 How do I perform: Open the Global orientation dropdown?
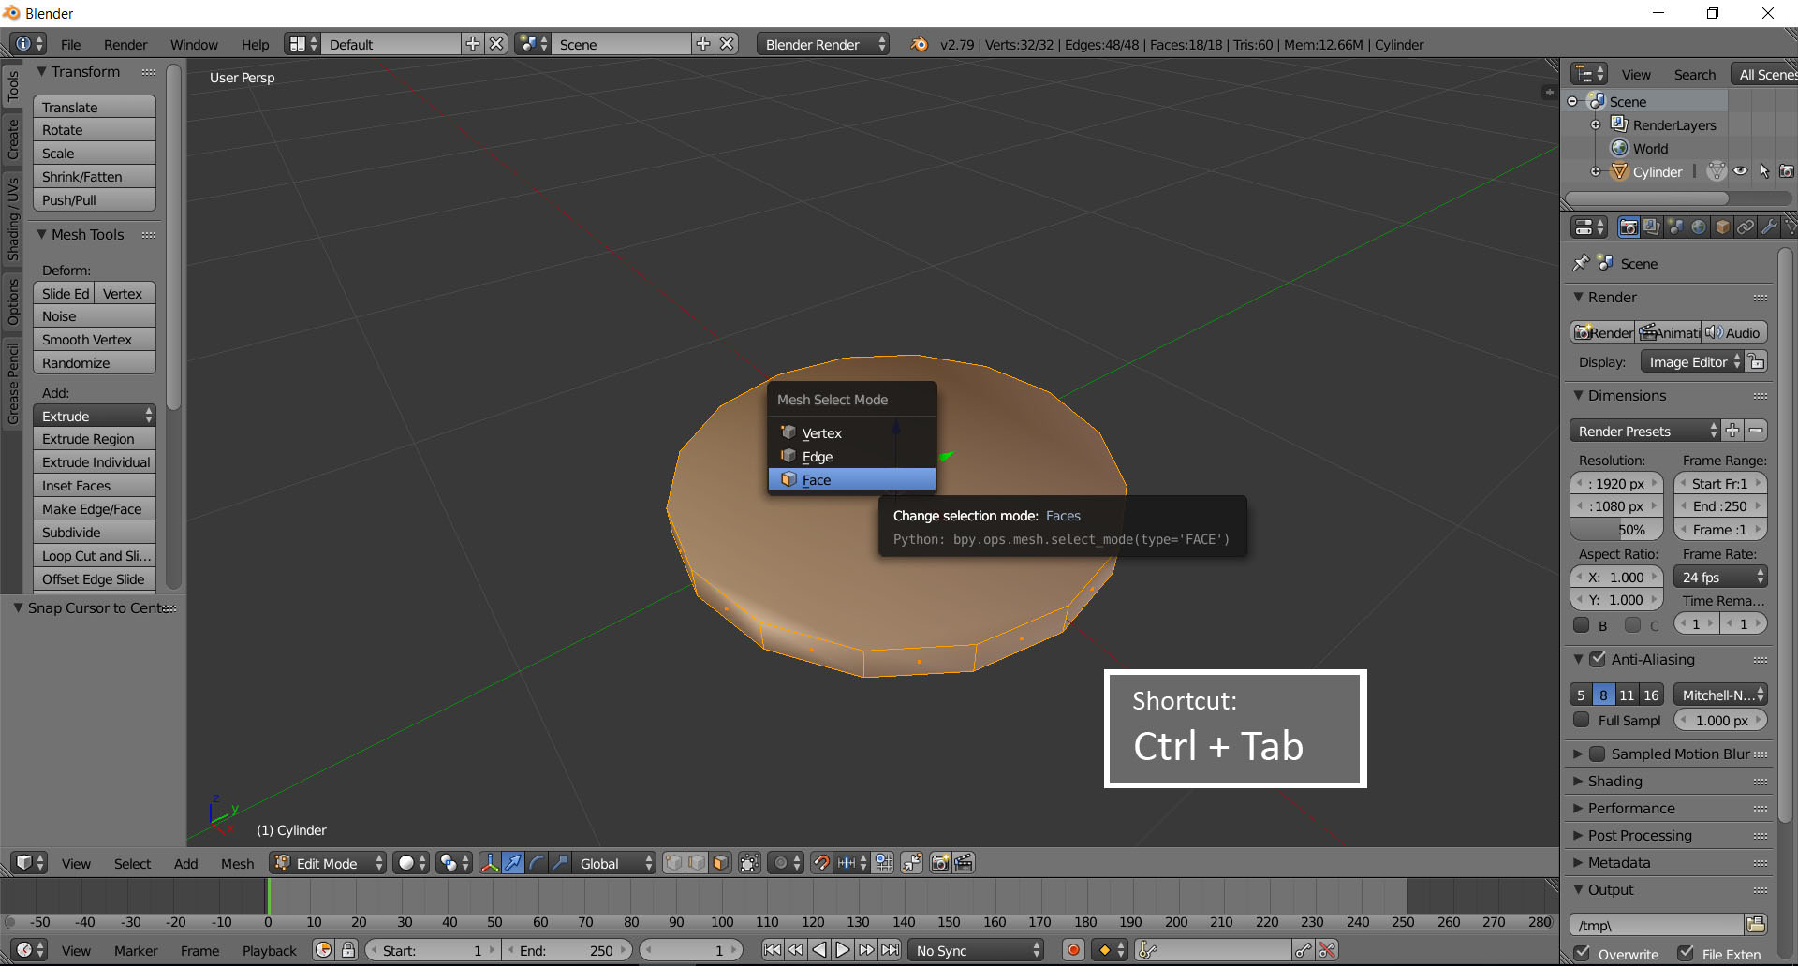click(613, 863)
